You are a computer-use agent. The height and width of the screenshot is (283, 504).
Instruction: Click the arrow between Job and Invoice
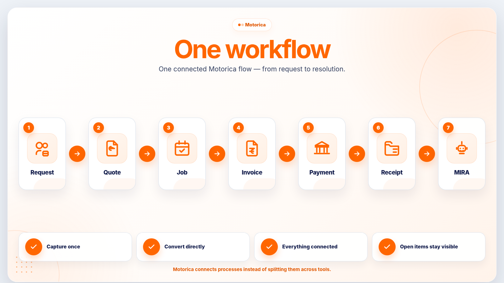pyautogui.click(x=217, y=154)
